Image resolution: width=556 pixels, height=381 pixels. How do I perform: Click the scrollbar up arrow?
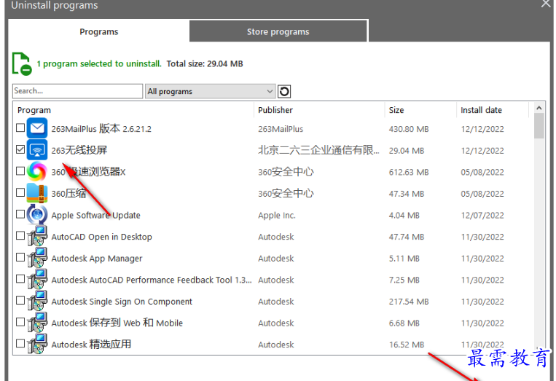click(x=539, y=108)
